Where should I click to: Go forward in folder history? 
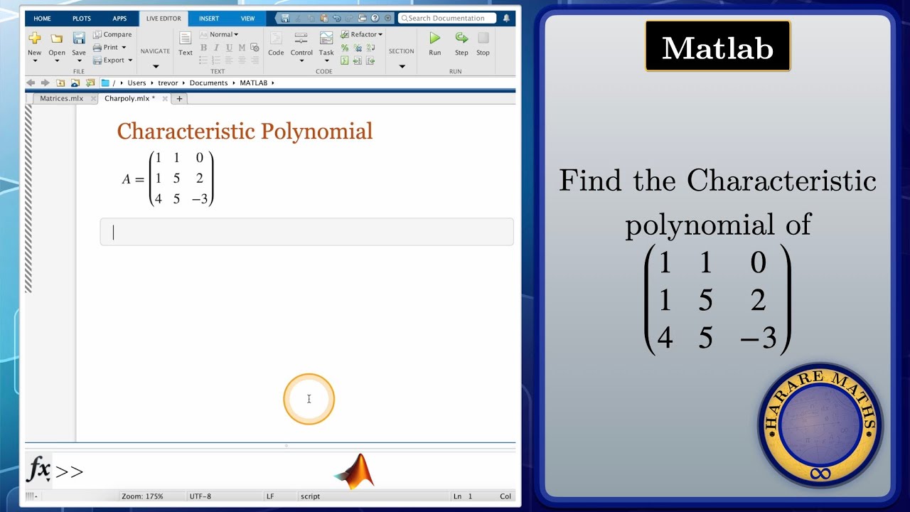45,82
